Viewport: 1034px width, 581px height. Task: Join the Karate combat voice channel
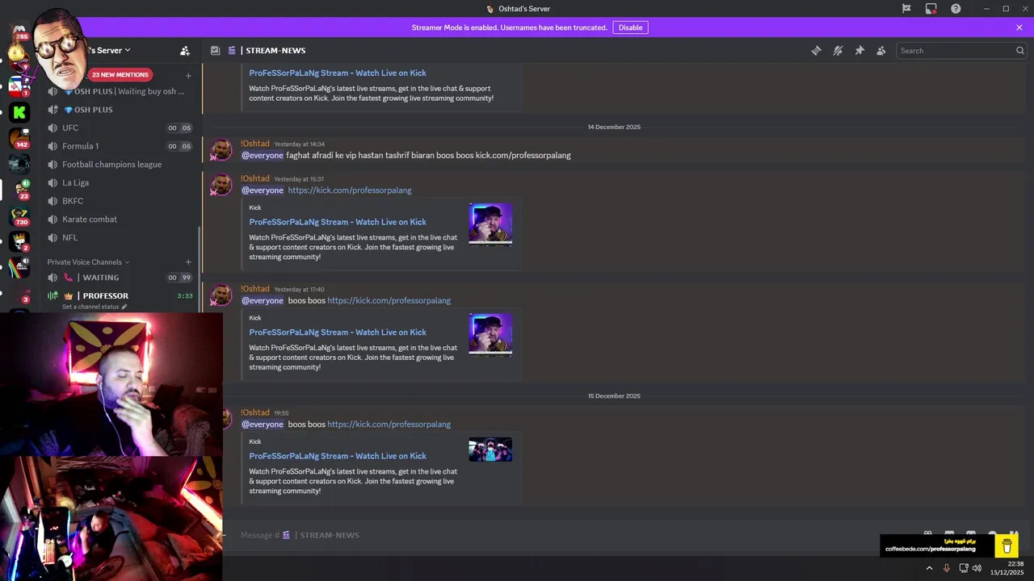121,219
